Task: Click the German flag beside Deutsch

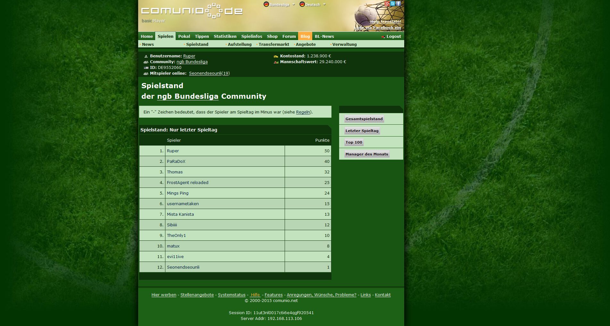Action: click(x=302, y=4)
